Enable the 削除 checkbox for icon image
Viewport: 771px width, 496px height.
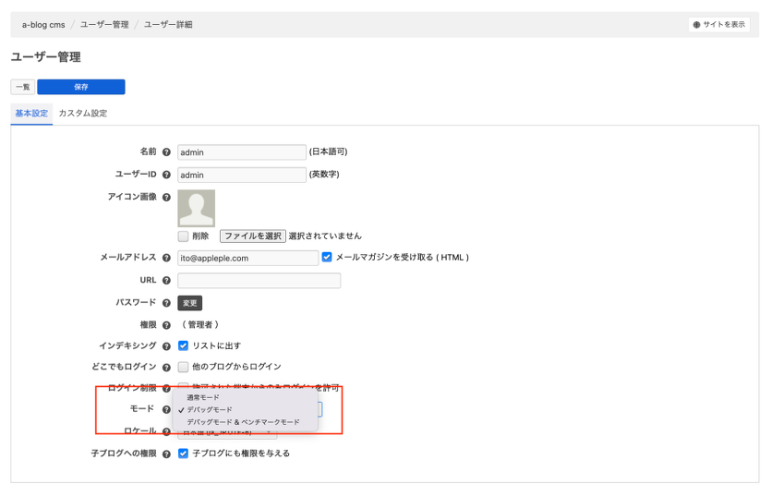coord(183,236)
